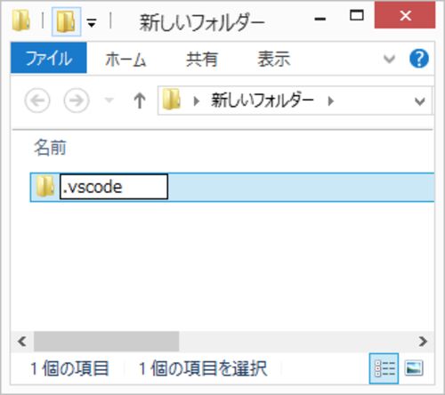Click the new folder quick access toolbar icon

pyautogui.click(x=66, y=21)
